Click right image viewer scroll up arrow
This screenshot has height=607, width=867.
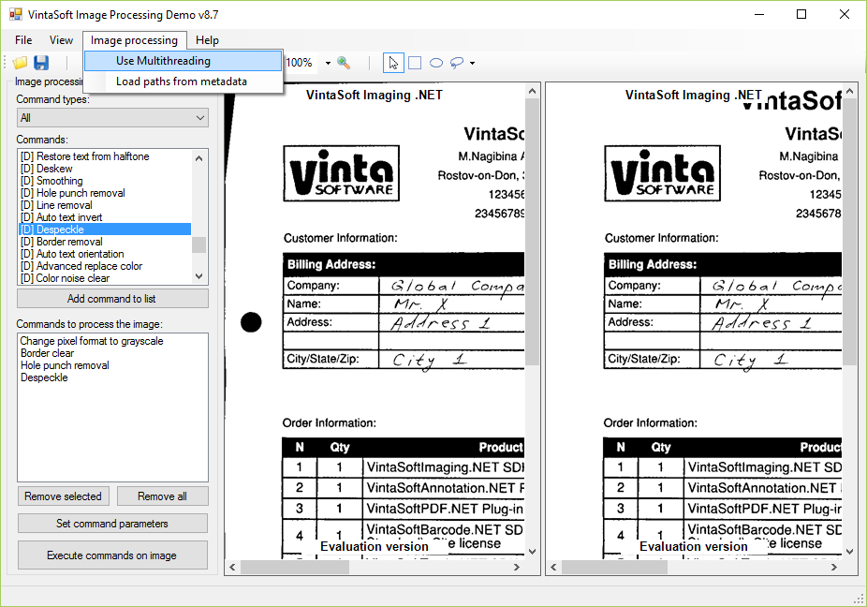tap(850, 91)
